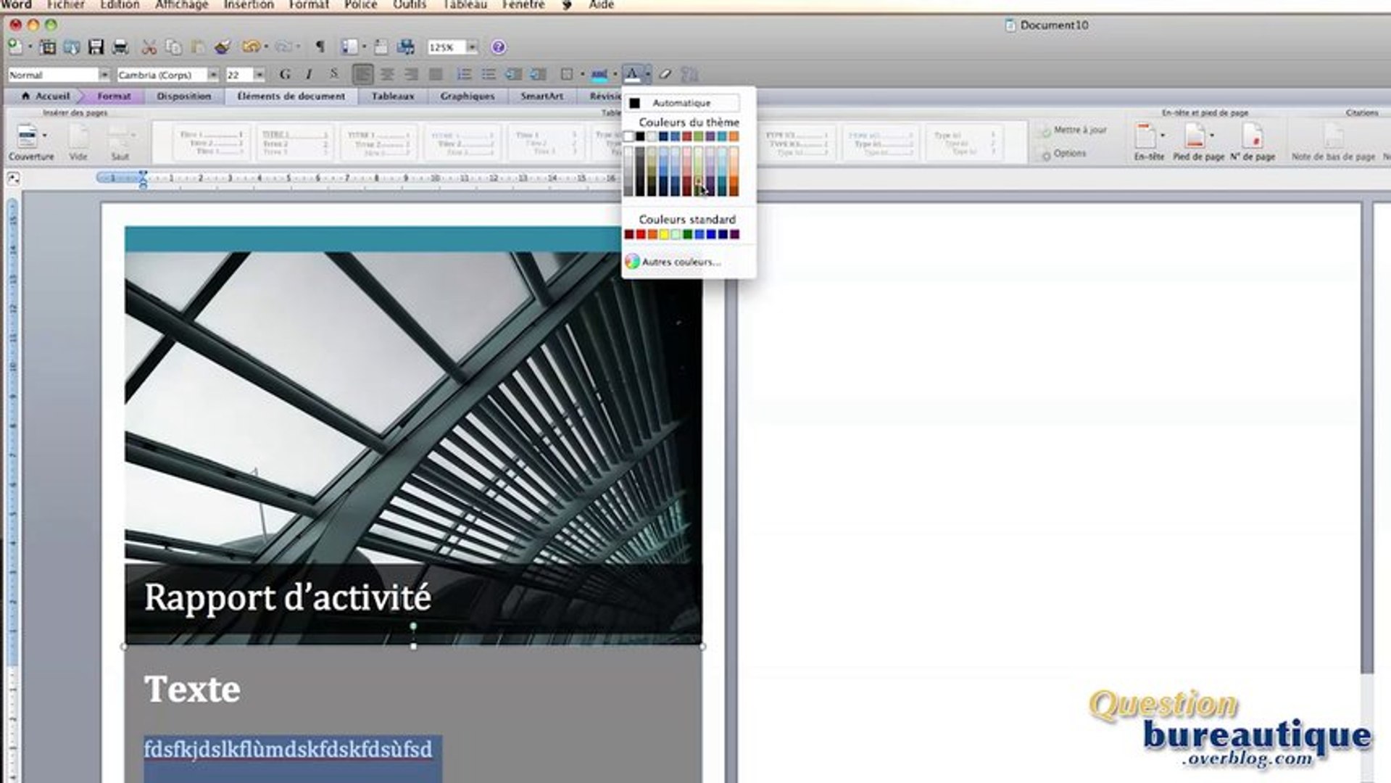Toggle center text alignment
Image resolution: width=1391 pixels, height=783 pixels.
tap(388, 74)
